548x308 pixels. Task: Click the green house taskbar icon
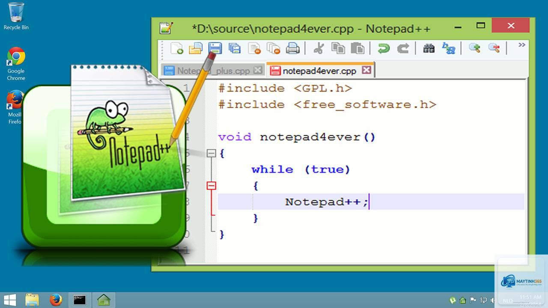(x=103, y=300)
